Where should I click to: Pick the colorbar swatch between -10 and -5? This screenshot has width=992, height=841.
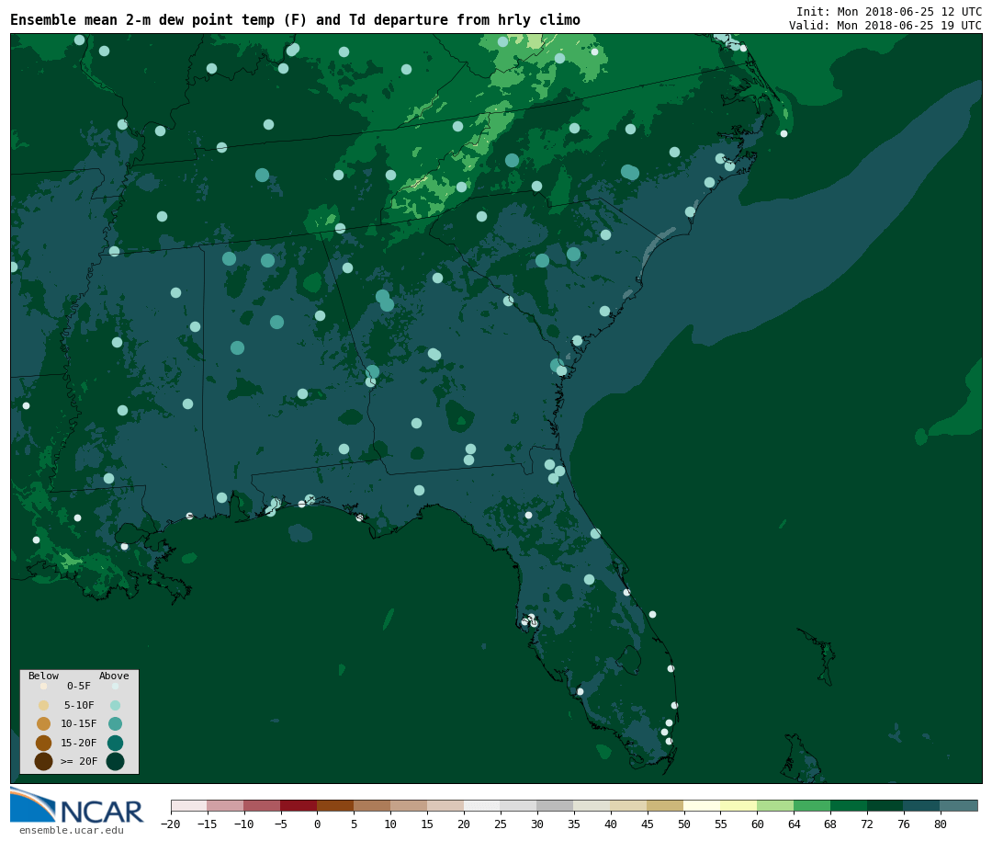click(263, 805)
